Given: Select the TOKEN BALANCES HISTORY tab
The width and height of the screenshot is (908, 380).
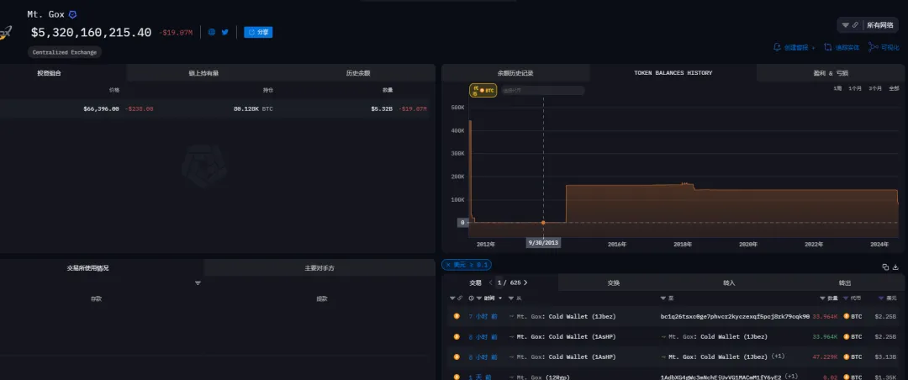Looking at the screenshot, I should 673,73.
